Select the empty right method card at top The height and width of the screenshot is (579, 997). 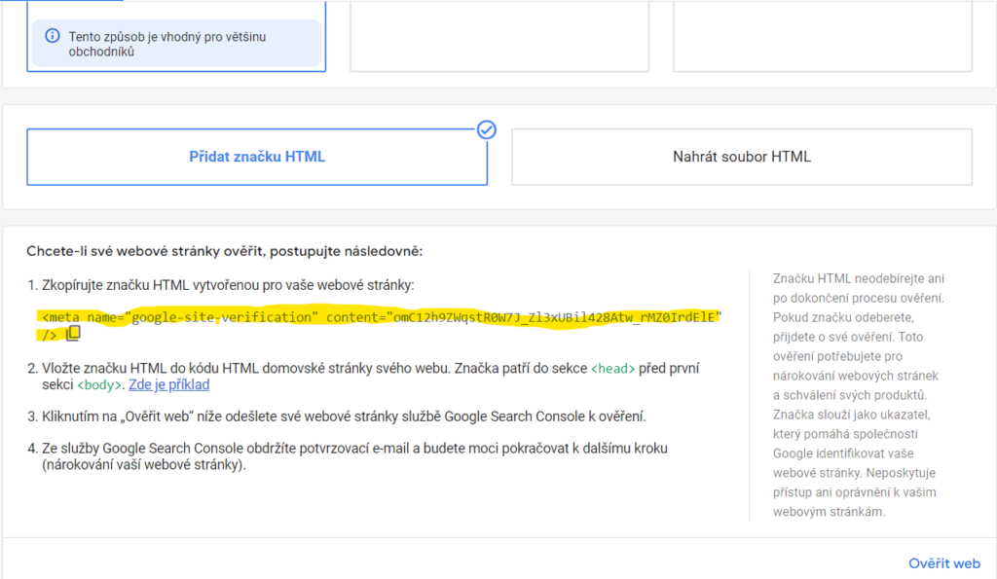[823, 36]
